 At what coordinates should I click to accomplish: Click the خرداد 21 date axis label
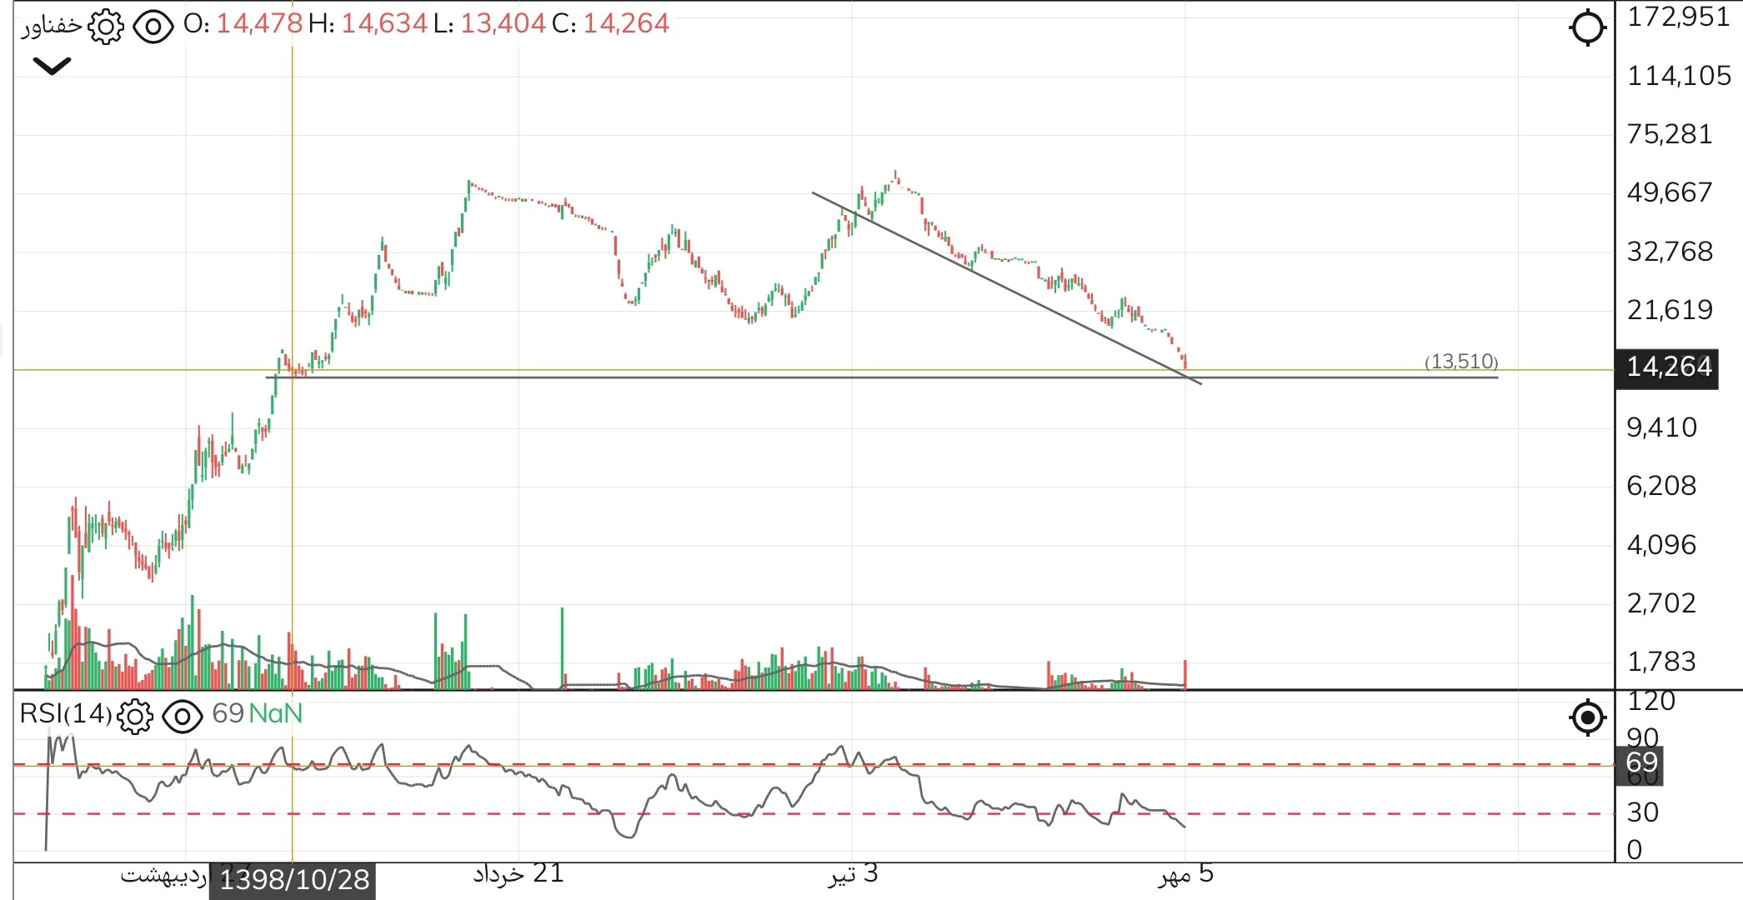pos(518,873)
